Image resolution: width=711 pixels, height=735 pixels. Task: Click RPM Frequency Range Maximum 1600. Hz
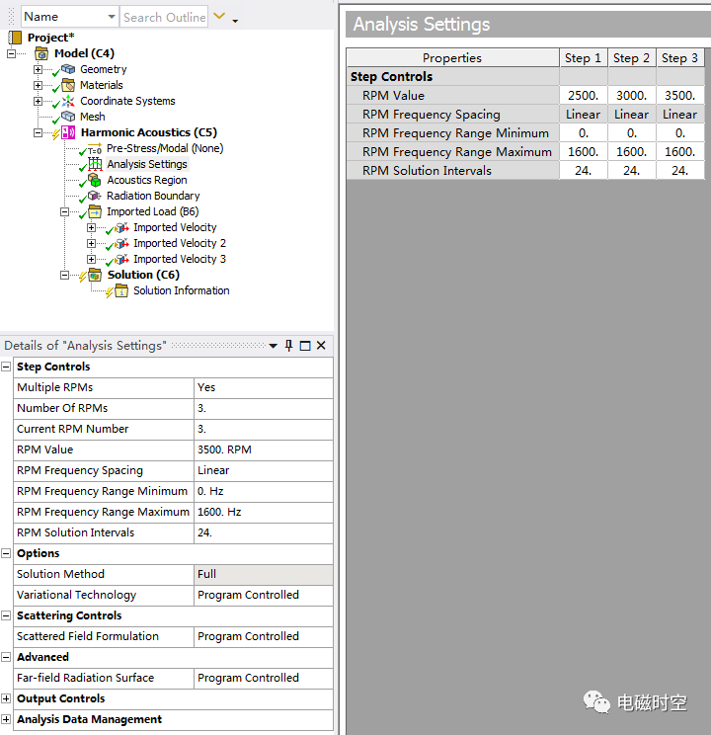pos(264,512)
